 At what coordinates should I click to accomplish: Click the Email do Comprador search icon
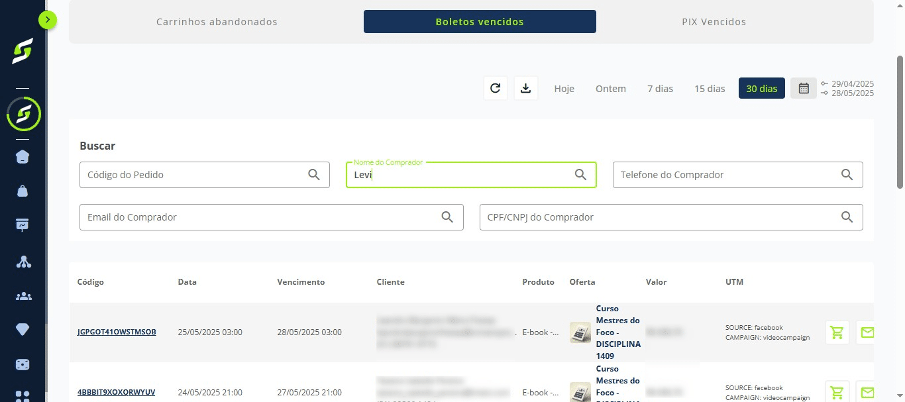(447, 217)
